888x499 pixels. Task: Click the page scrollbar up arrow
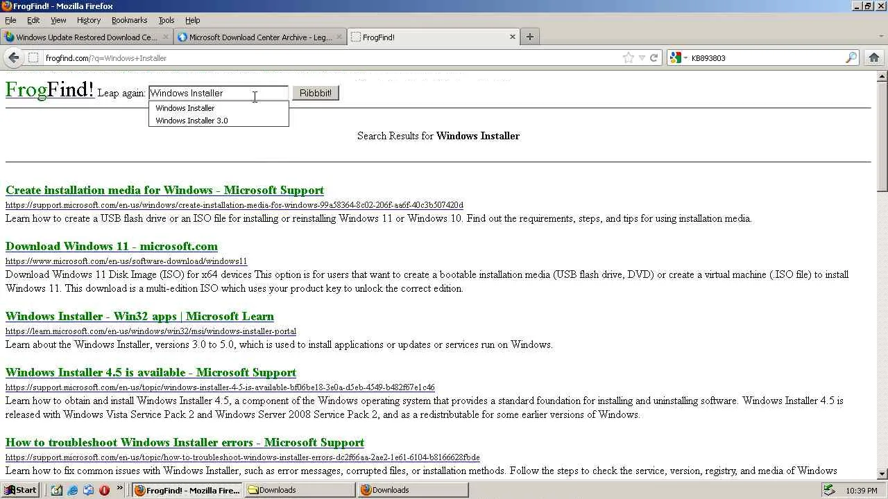pos(882,76)
